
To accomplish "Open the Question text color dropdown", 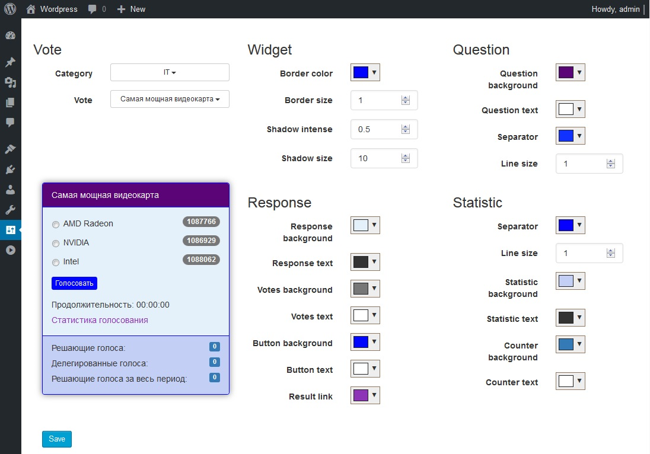I will [x=571, y=110].
